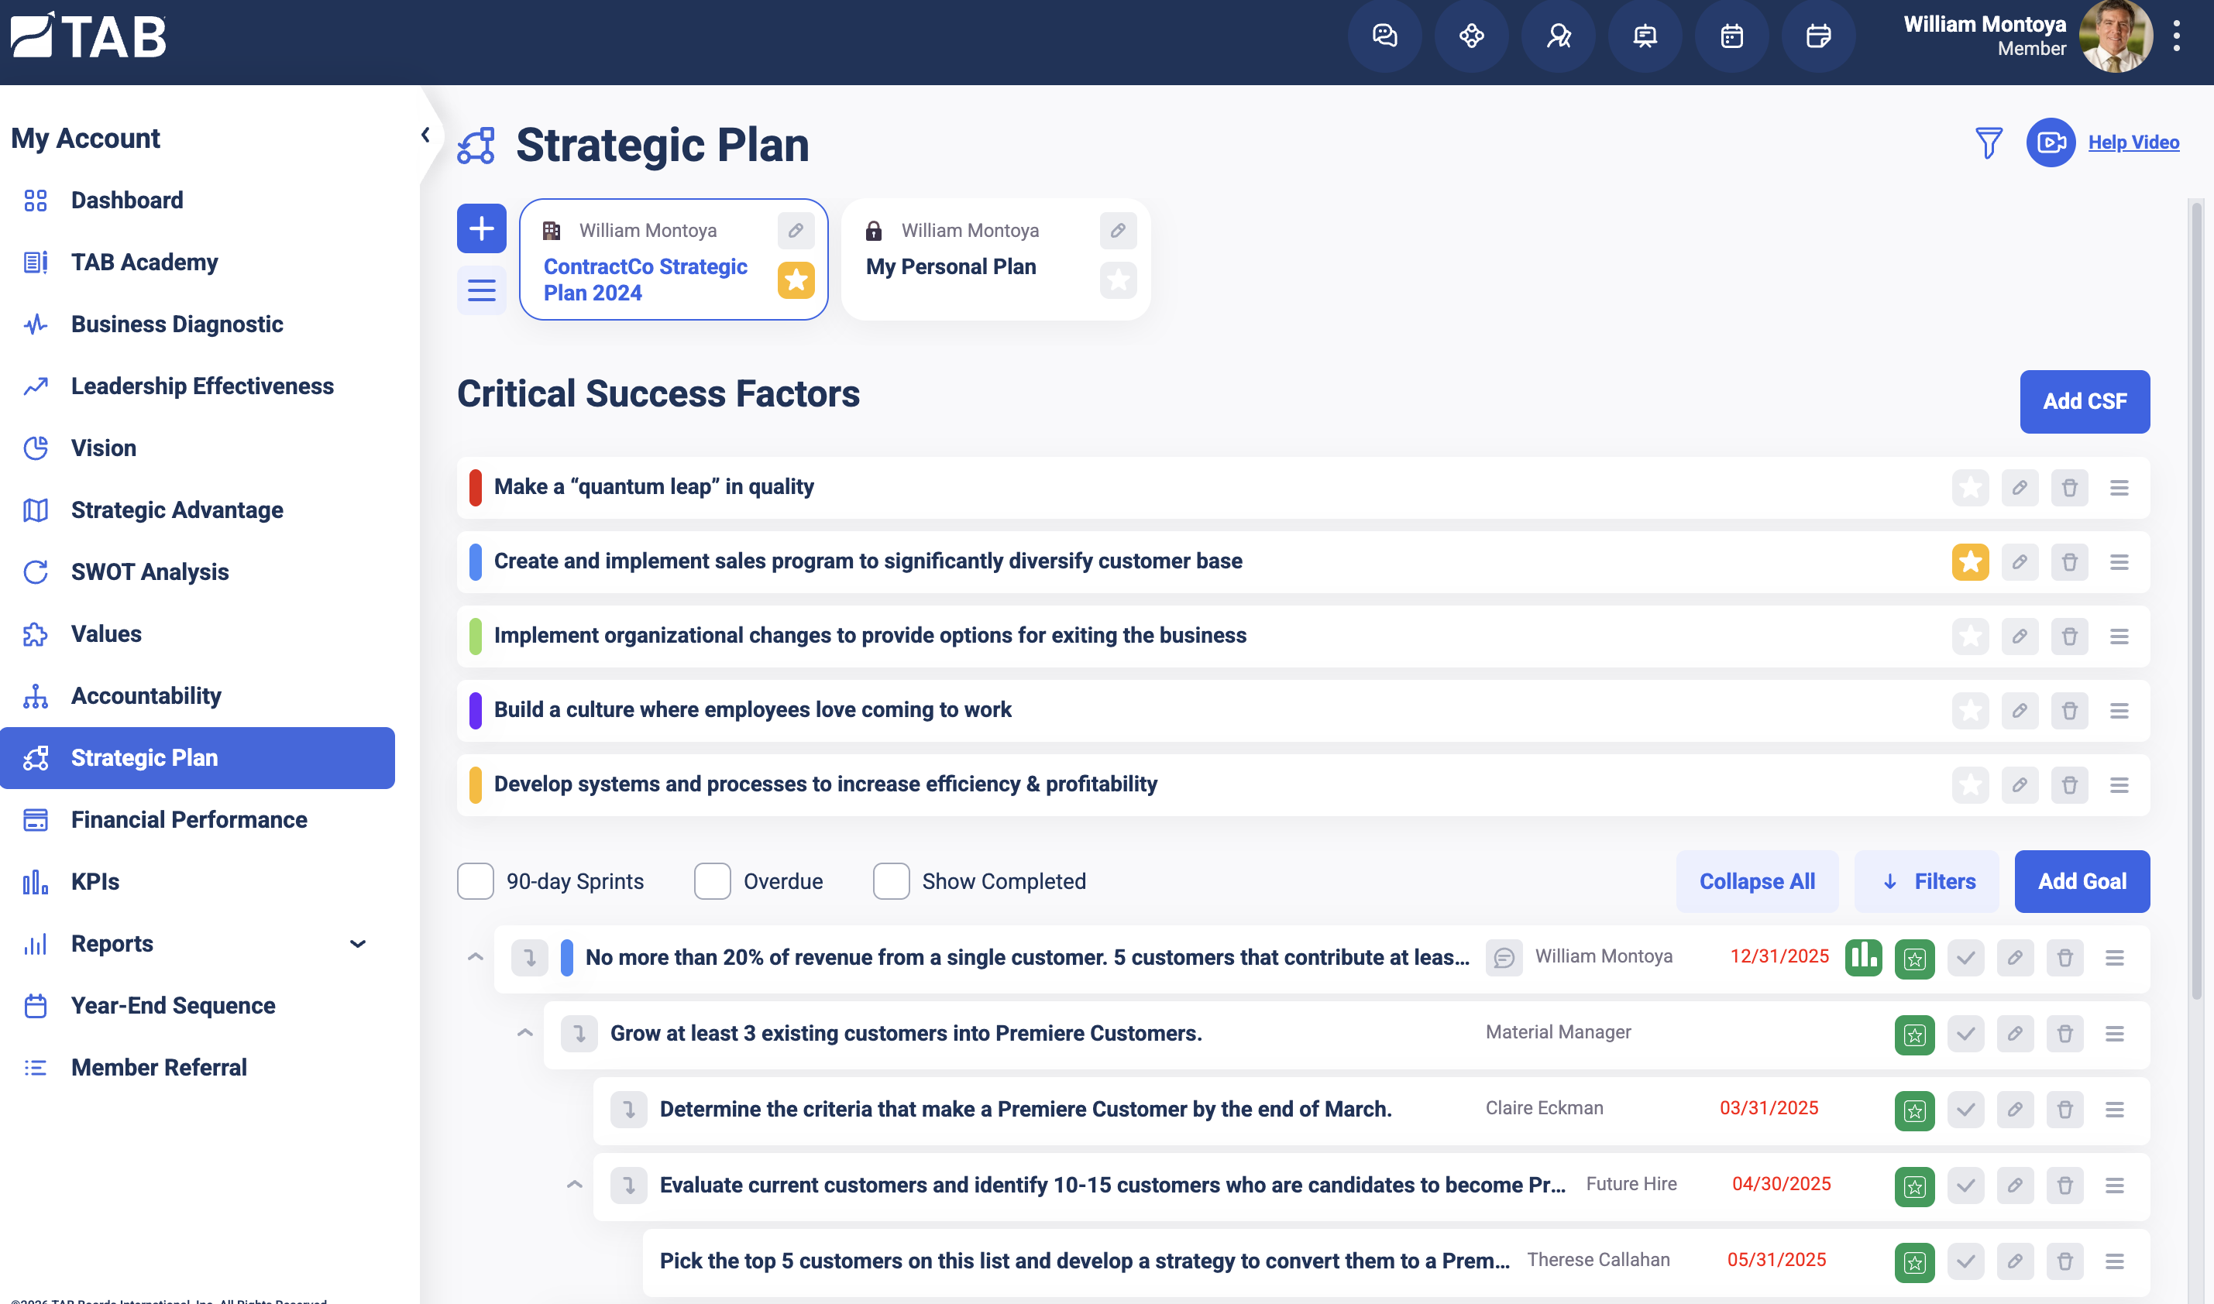
Task: Click the TAB logo
Action: pyautogui.click(x=88, y=36)
